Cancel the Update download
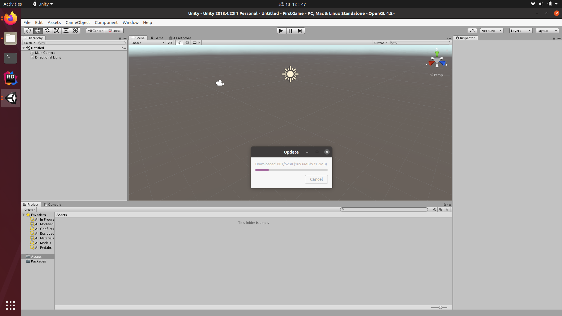The image size is (562, 316). [316, 179]
